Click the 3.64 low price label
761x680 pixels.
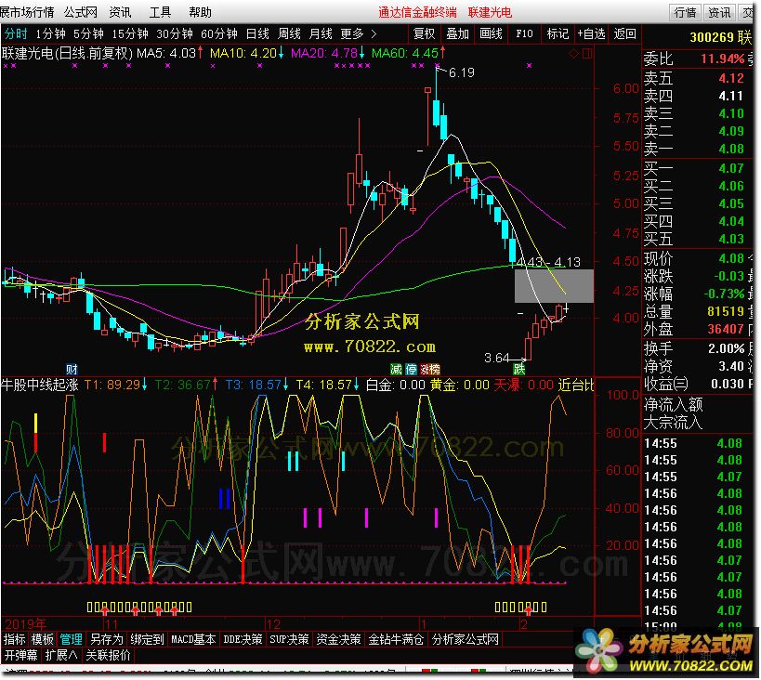point(496,359)
